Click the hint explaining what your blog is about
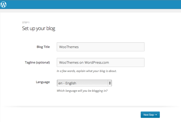This screenshot has height=122, width=181. (x=87, y=71)
